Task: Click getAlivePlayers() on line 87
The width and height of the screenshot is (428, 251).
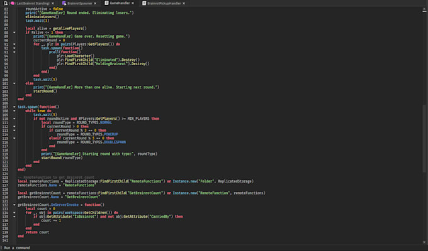Action: click(x=70, y=29)
